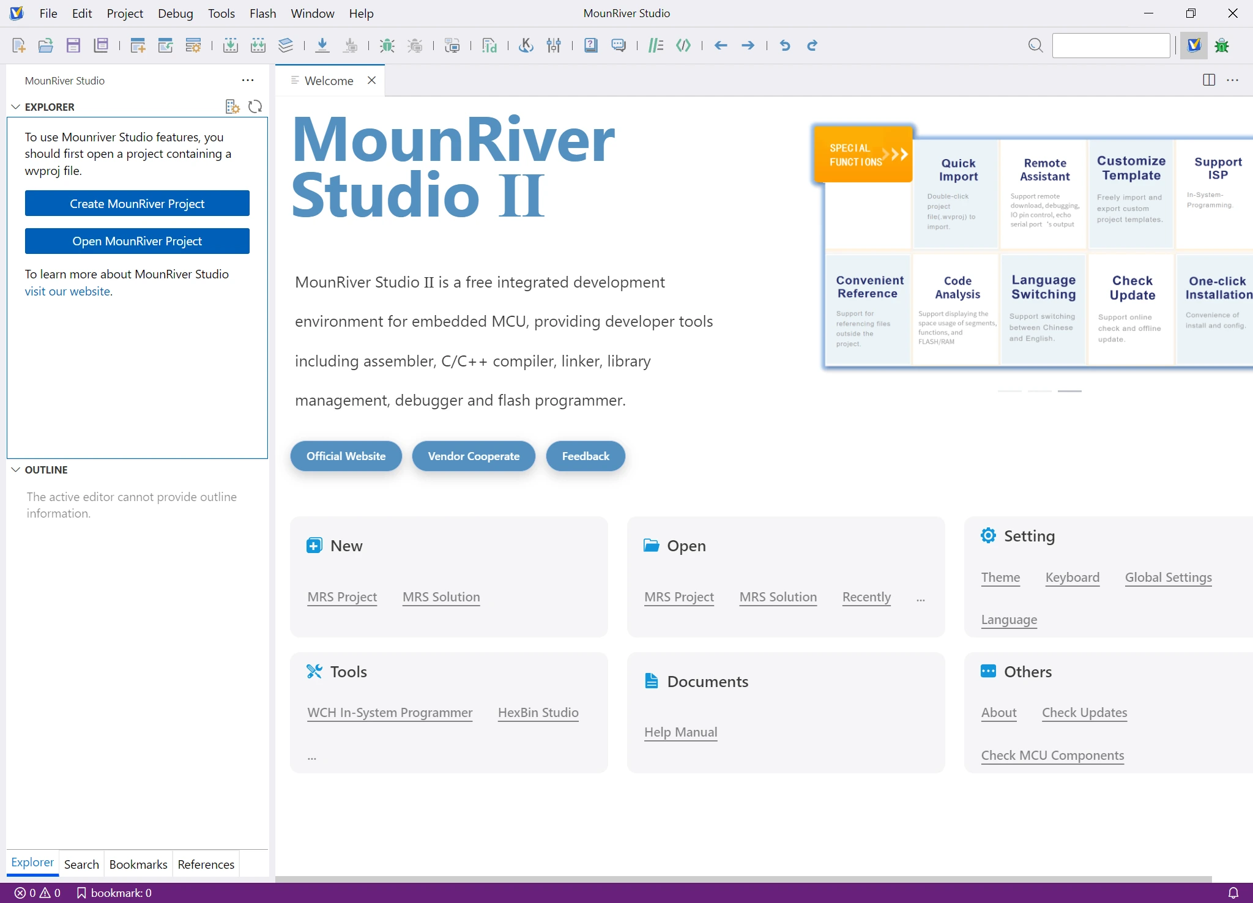1253x903 pixels.
Task: Open the WCH In-System Programmer link
Action: [390, 713]
